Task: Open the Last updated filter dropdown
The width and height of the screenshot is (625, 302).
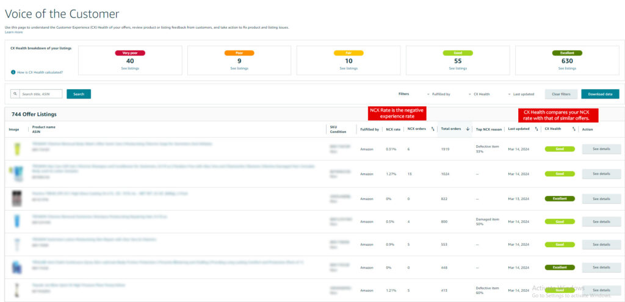Action: (x=522, y=94)
